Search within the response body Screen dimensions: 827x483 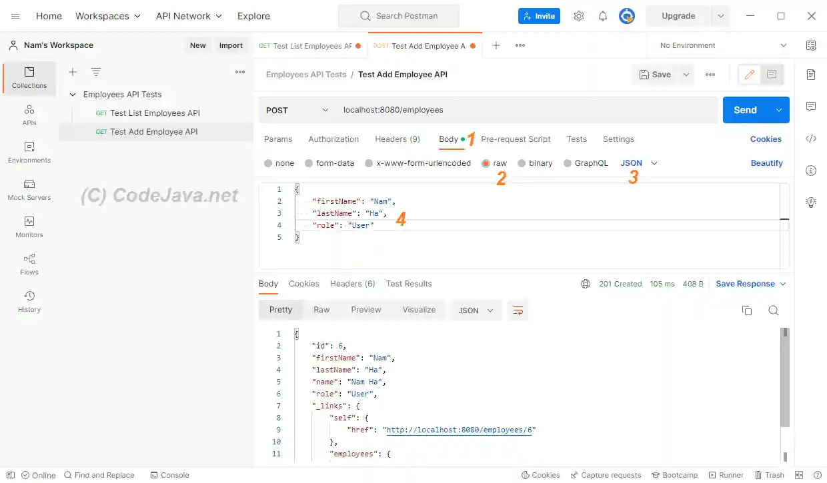pyautogui.click(x=773, y=310)
